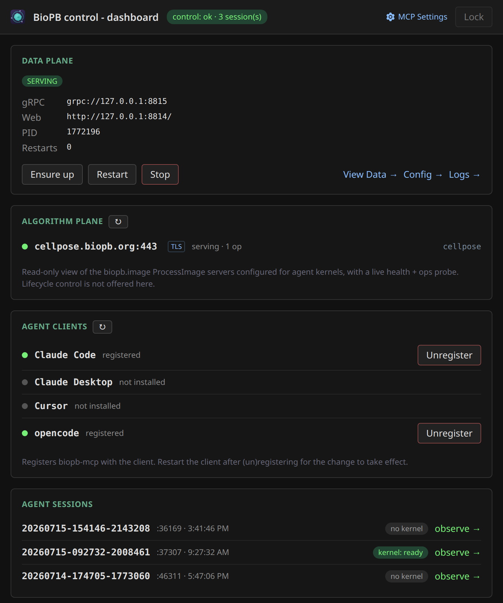Screen dimensions: 503x603
Task: Select the Web URL http://127.0.0.1:8814/
Action: pyautogui.click(x=119, y=116)
